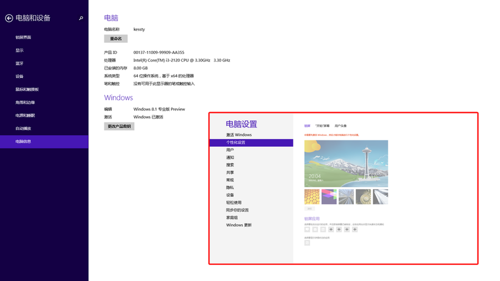Choose the piano keys thumbnail

point(380,197)
